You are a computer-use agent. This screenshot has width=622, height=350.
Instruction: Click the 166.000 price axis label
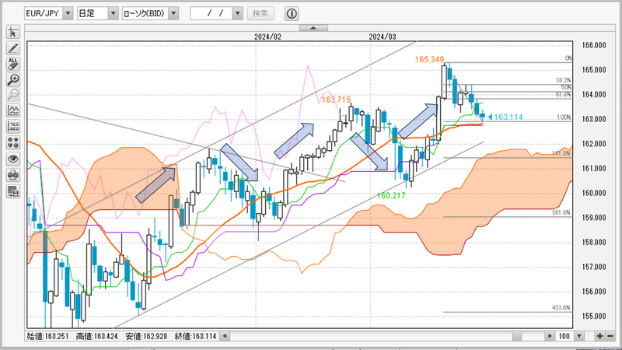[594, 45]
